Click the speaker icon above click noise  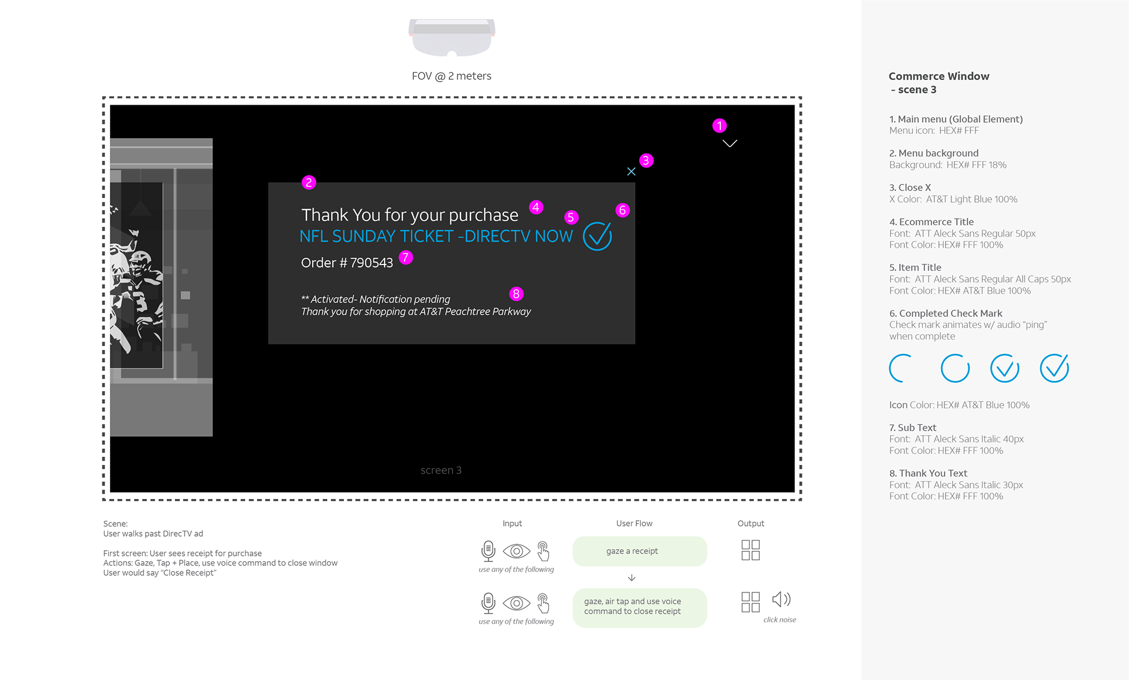(x=781, y=599)
